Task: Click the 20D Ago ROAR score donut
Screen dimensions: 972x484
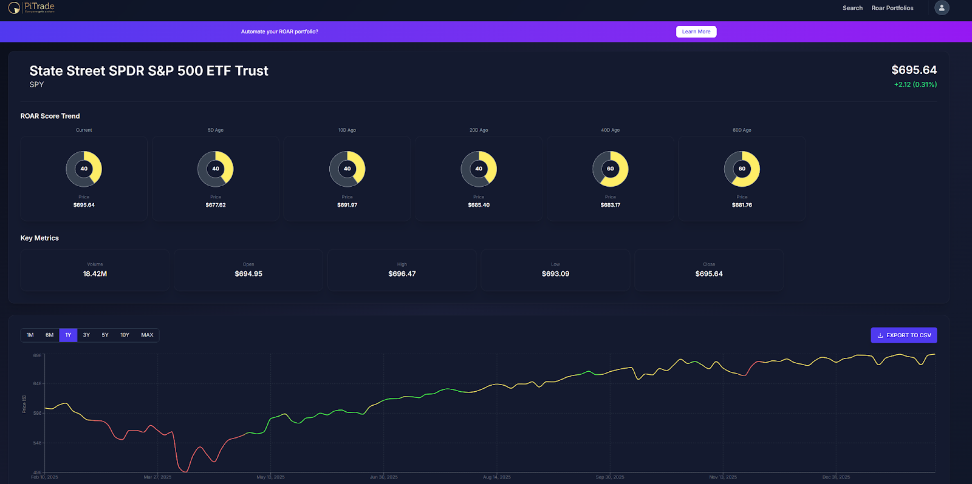Action: pos(479,169)
